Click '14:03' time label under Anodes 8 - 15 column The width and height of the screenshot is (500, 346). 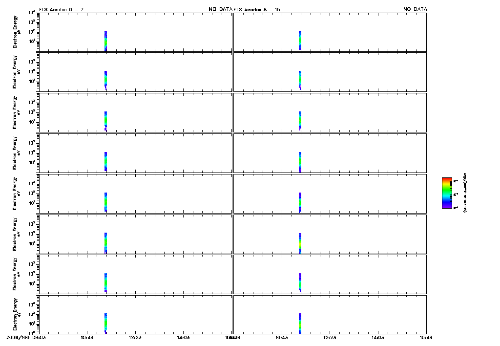click(x=378, y=337)
